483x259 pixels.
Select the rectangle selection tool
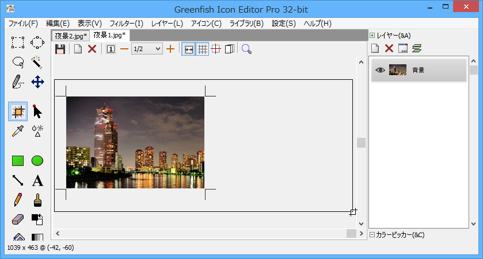(18, 42)
